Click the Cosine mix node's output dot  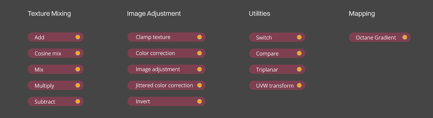click(78, 53)
